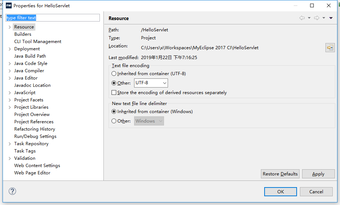Select Java Compiler entry
Screen dimensions: 340x205
(29, 71)
